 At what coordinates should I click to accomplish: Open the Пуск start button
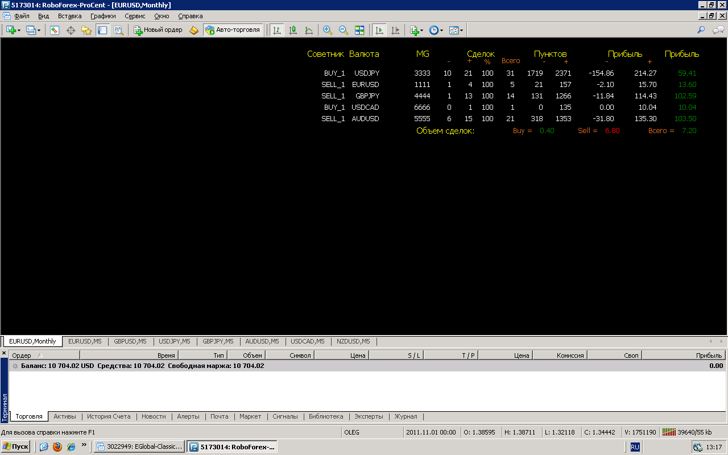pyautogui.click(x=15, y=446)
